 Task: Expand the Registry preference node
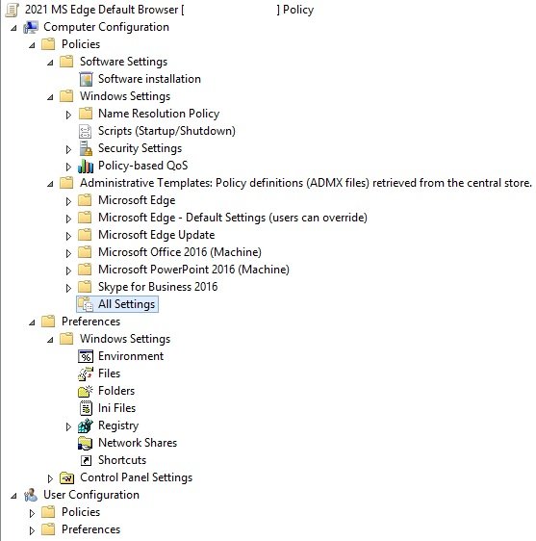(x=68, y=426)
